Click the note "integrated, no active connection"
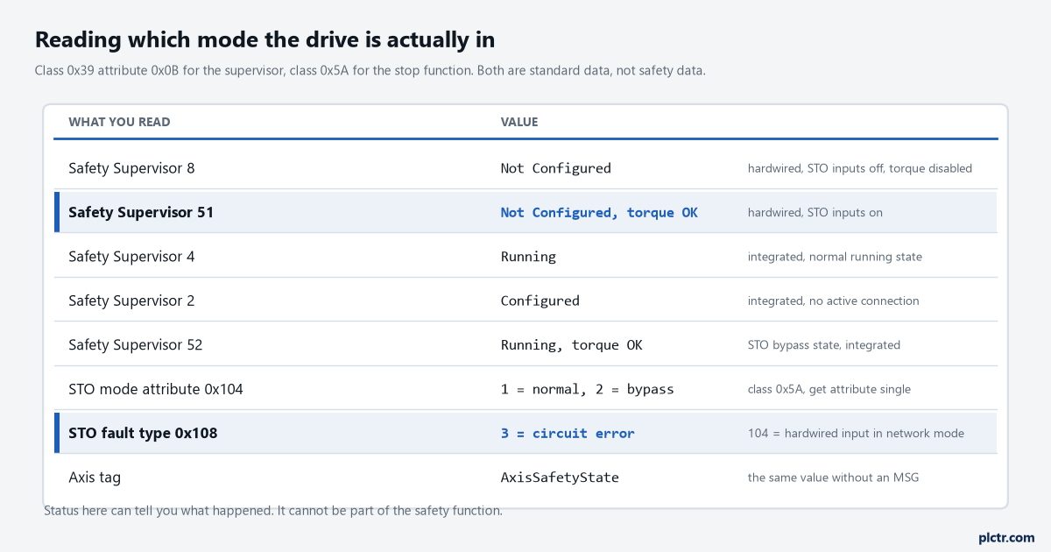 pyautogui.click(x=833, y=301)
